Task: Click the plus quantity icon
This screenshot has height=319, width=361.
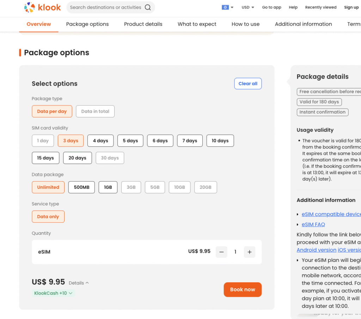Action: [249, 252]
